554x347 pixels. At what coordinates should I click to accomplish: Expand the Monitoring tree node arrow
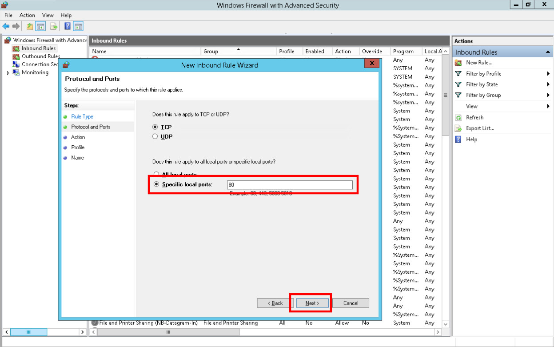(x=8, y=73)
